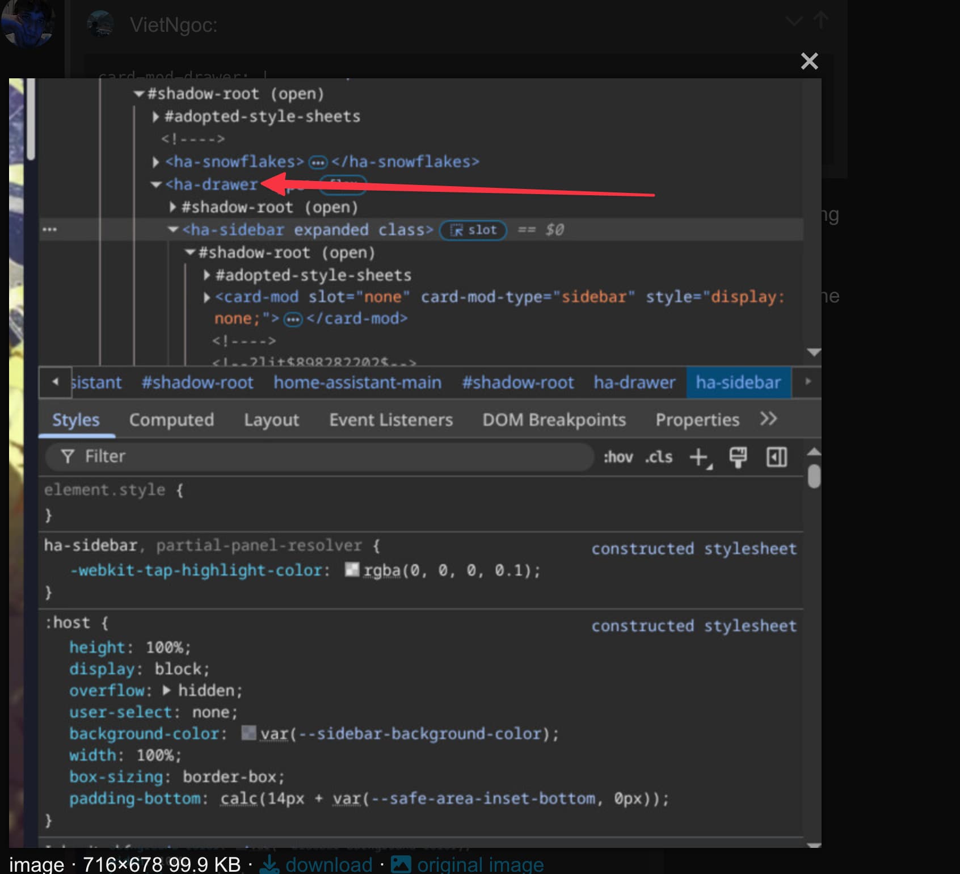Click the original image link
This screenshot has width=960, height=874.
point(479,864)
